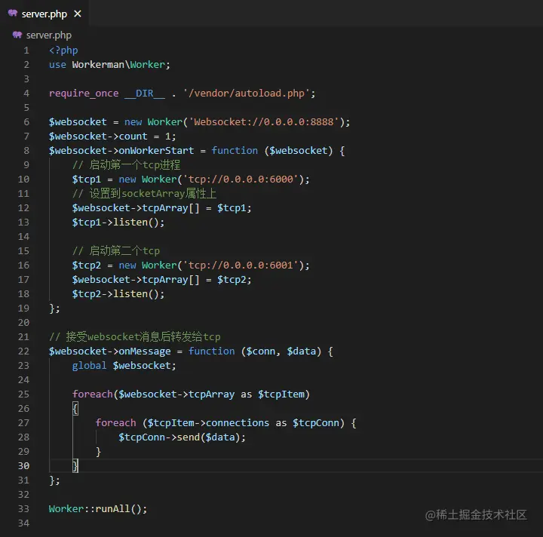This screenshot has height=537, width=543.
Task: Click the PHP elephant icon in tab
Action: click(x=13, y=14)
